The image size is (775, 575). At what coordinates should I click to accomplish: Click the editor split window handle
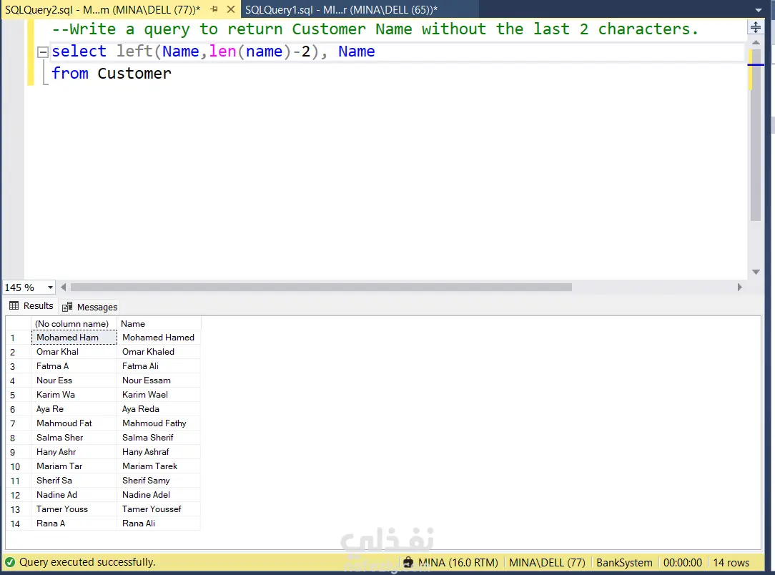(x=755, y=27)
